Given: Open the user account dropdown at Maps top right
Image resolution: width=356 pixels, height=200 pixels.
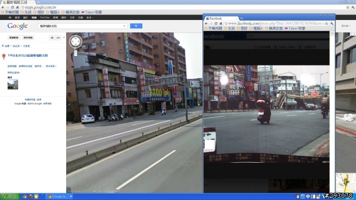Looking at the screenshot, I should 346,26.
